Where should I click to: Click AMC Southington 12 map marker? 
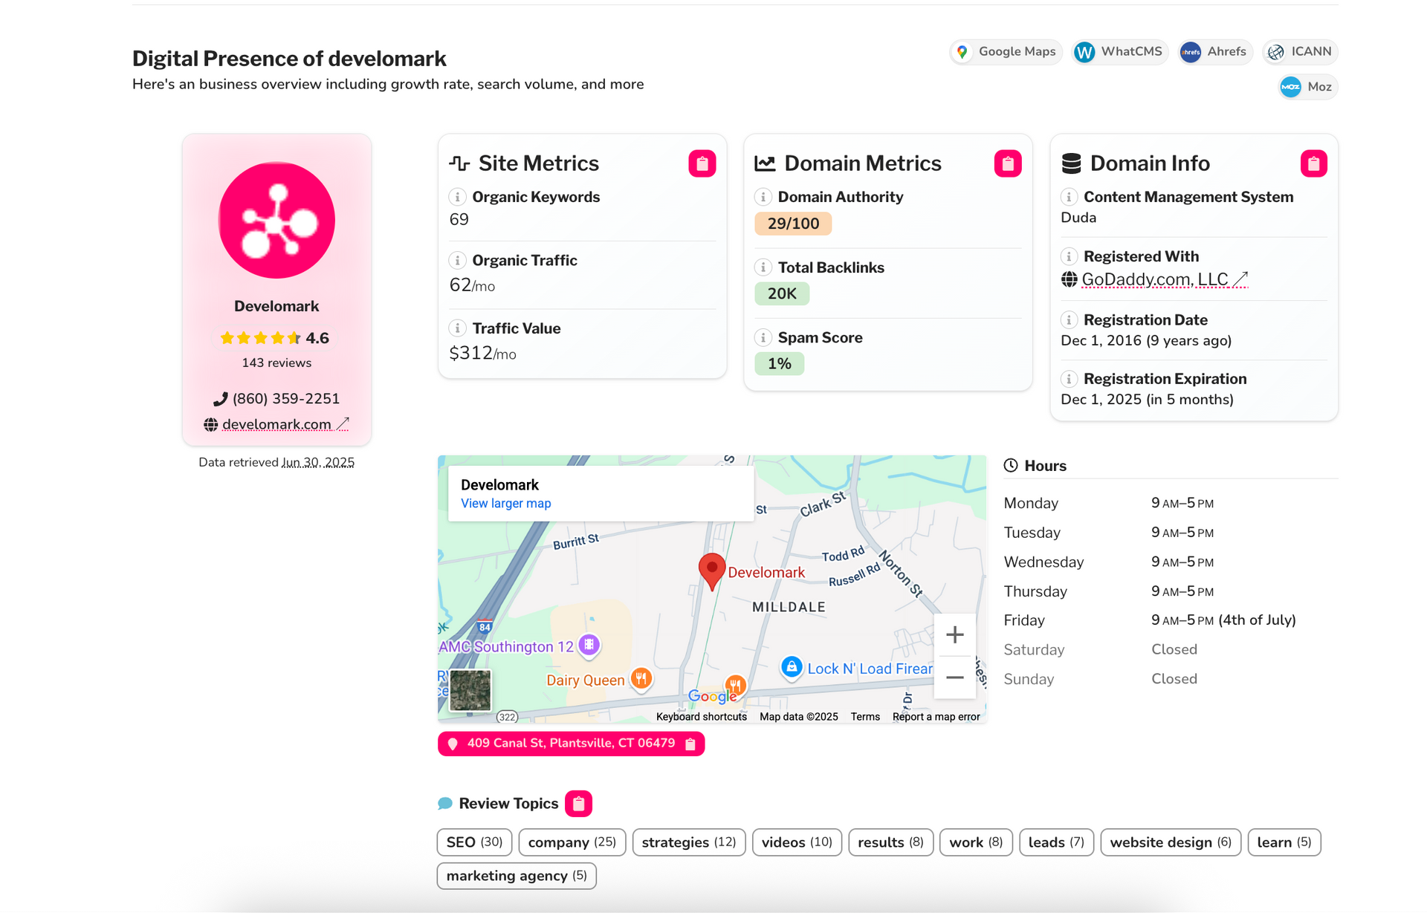(x=589, y=644)
